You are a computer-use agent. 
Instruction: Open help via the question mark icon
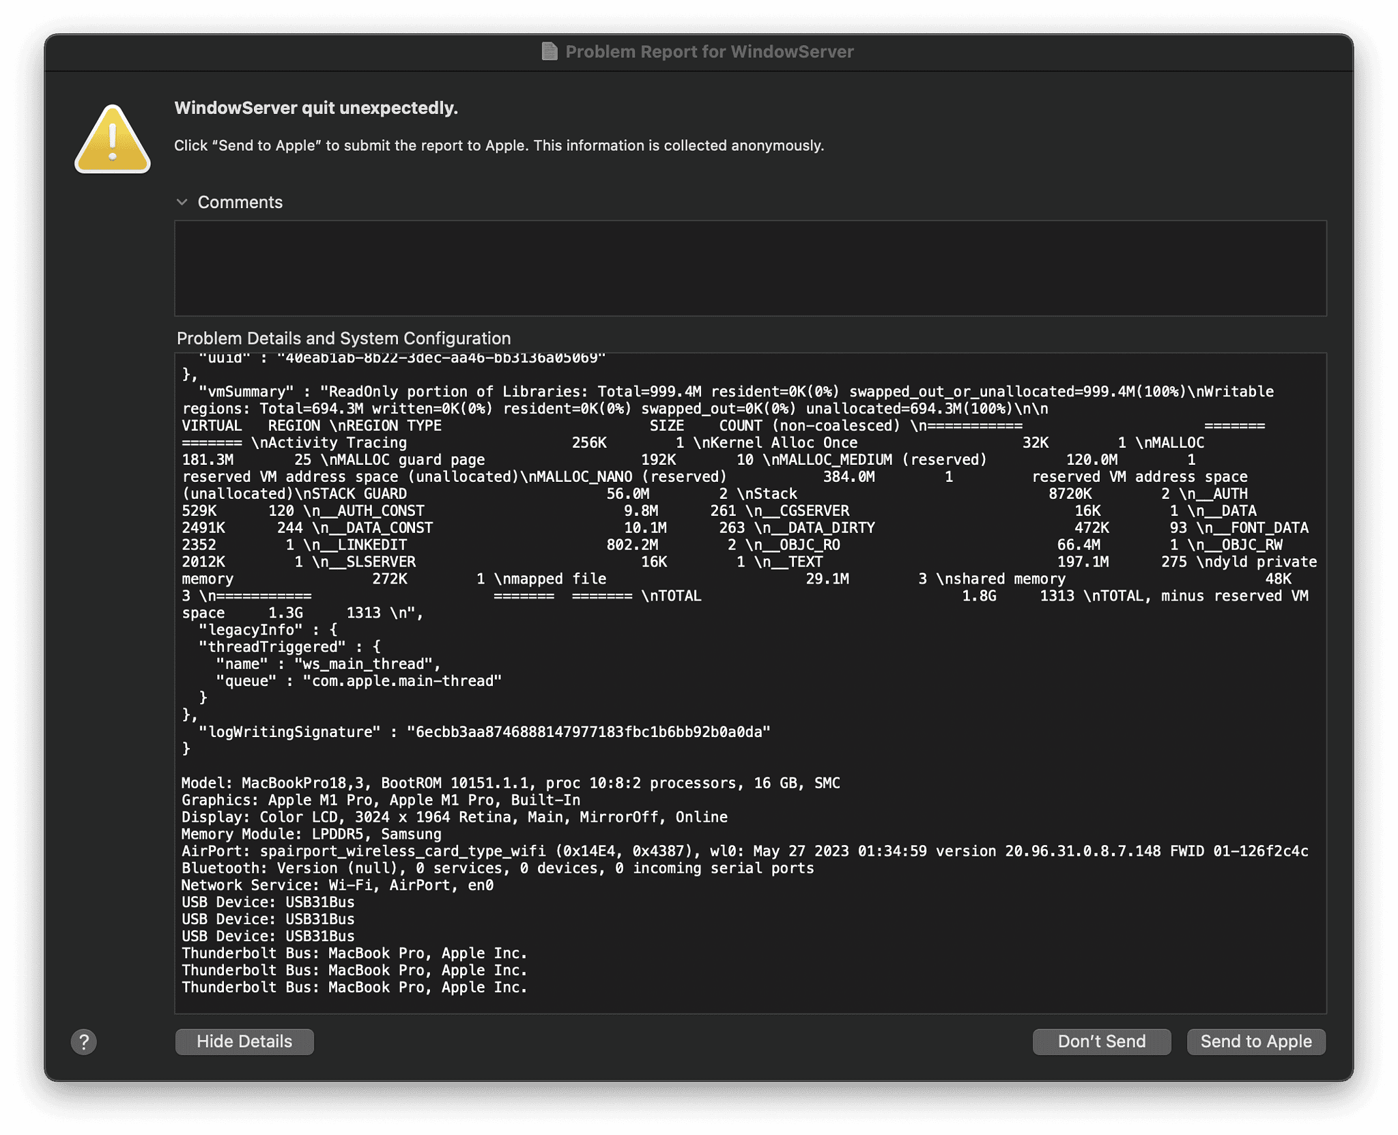coord(84,1042)
